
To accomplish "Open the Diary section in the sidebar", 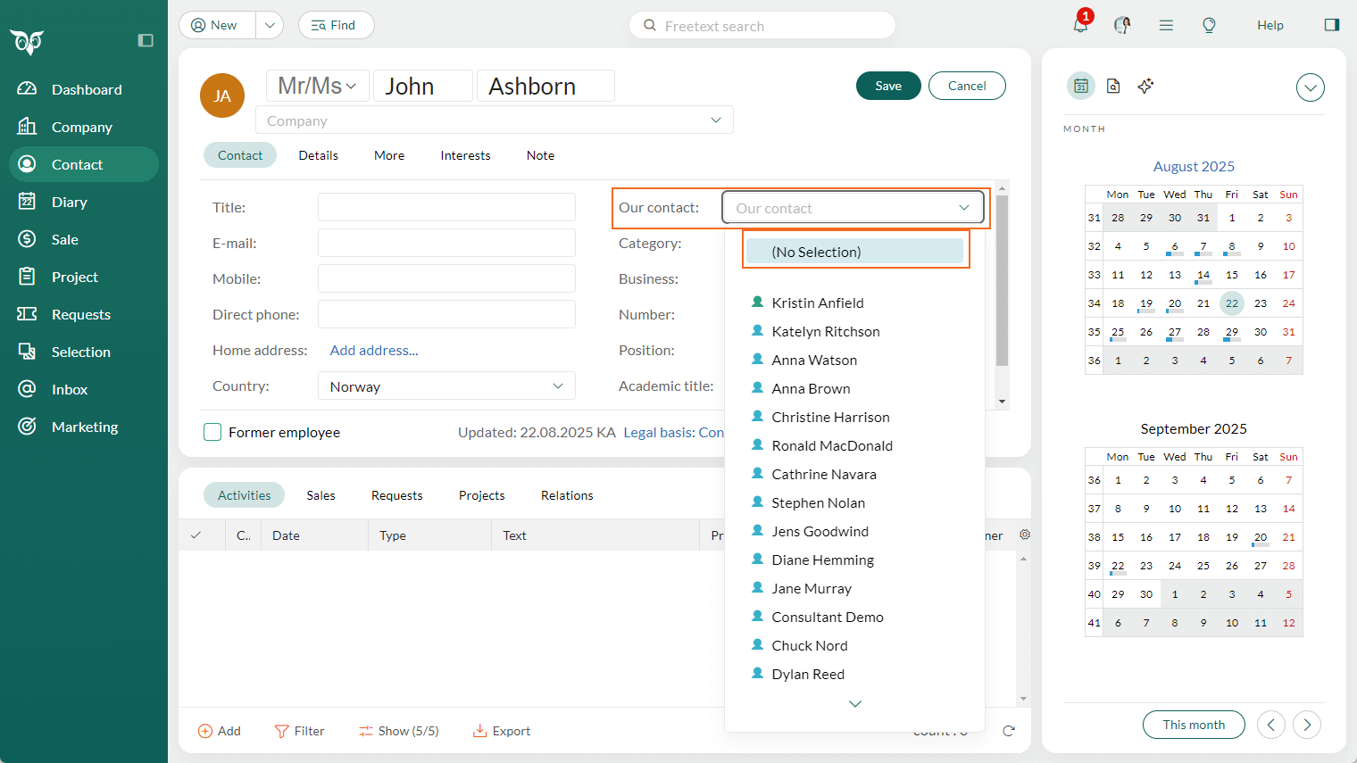I will 70,202.
